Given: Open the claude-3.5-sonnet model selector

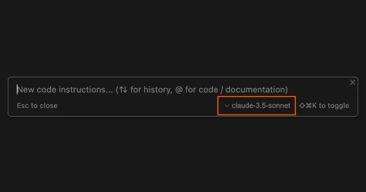Looking at the screenshot, I should (x=258, y=106).
